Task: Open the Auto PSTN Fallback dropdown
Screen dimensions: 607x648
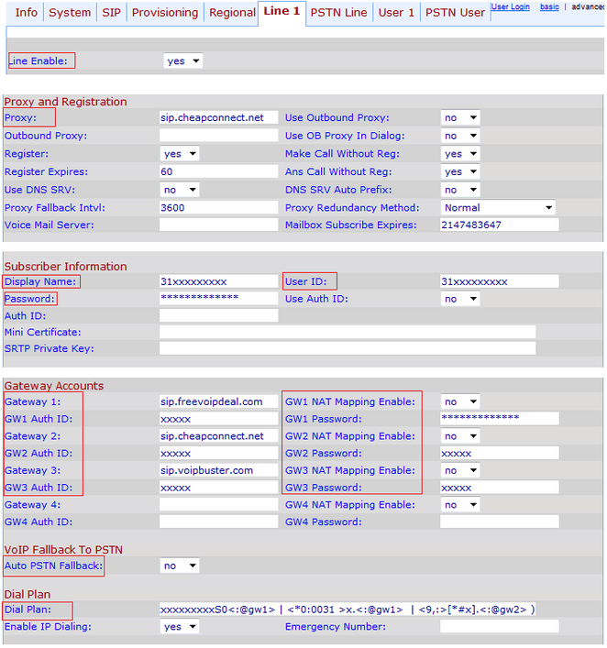Action: (x=180, y=566)
